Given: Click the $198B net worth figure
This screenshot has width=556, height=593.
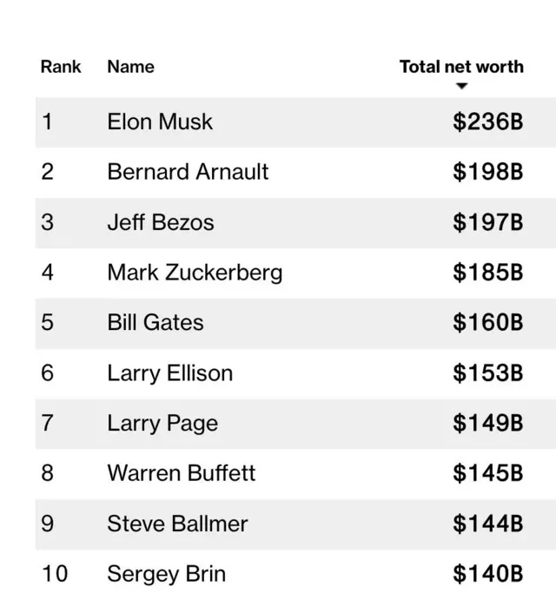Looking at the screenshot, I should pos(487,172).
